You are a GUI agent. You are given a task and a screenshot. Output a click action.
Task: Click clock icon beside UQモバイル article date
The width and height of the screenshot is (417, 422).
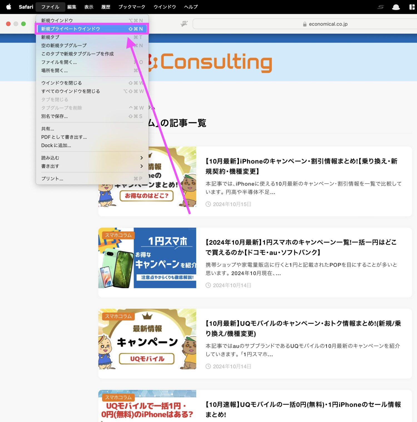pos(208,366)
